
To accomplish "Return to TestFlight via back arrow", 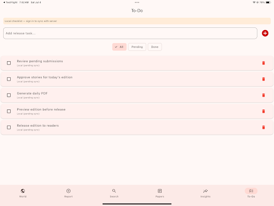I will click(x=10, y=2).
